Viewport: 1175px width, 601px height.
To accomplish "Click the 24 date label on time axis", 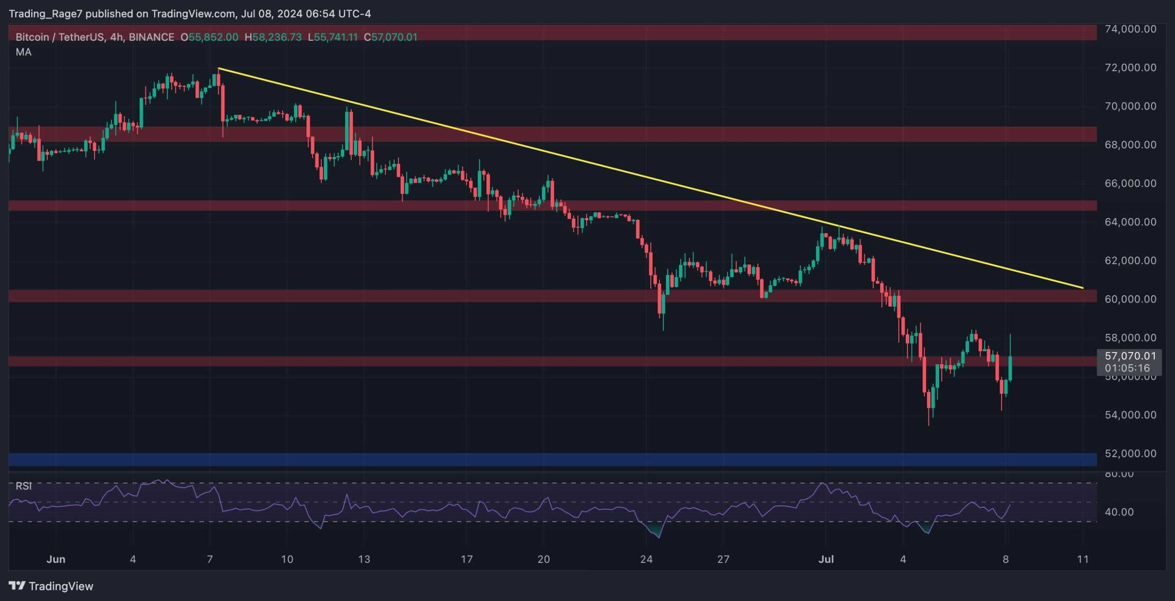I will 646,559.
